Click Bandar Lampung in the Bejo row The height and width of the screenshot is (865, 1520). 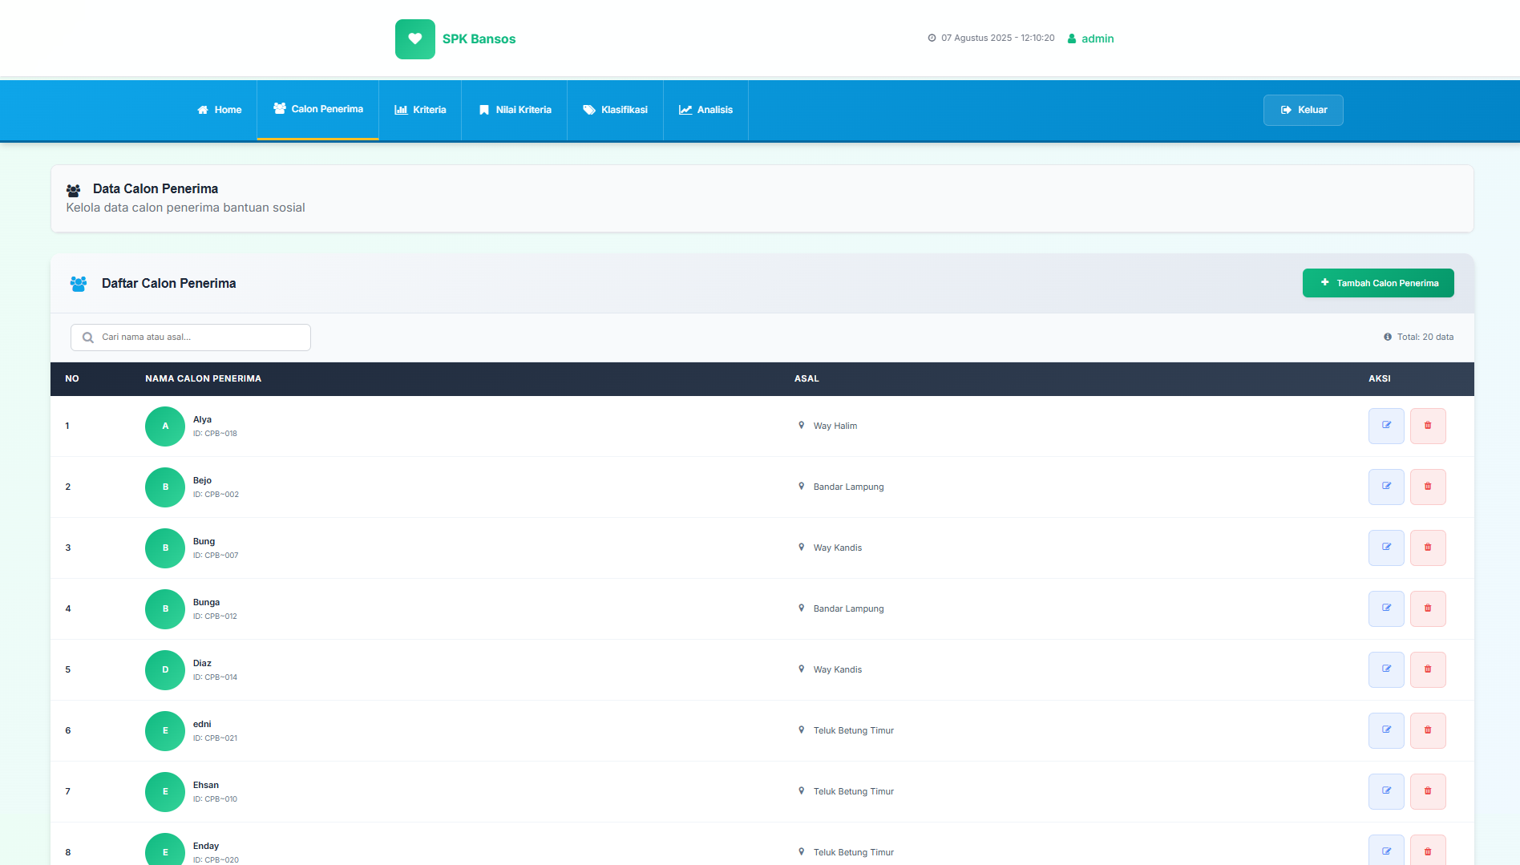click(848, 487)
